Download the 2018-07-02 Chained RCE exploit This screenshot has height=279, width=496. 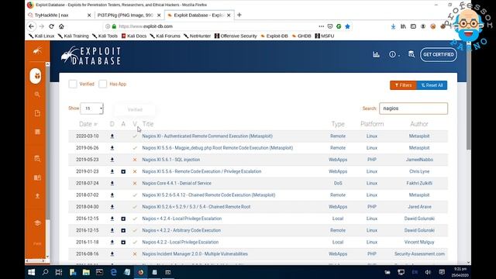pos(112,195)
